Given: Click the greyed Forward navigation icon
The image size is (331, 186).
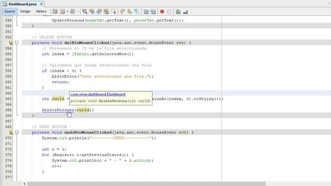Looking at the screenshot, I should pyautogui.click(x=72, y=11).
